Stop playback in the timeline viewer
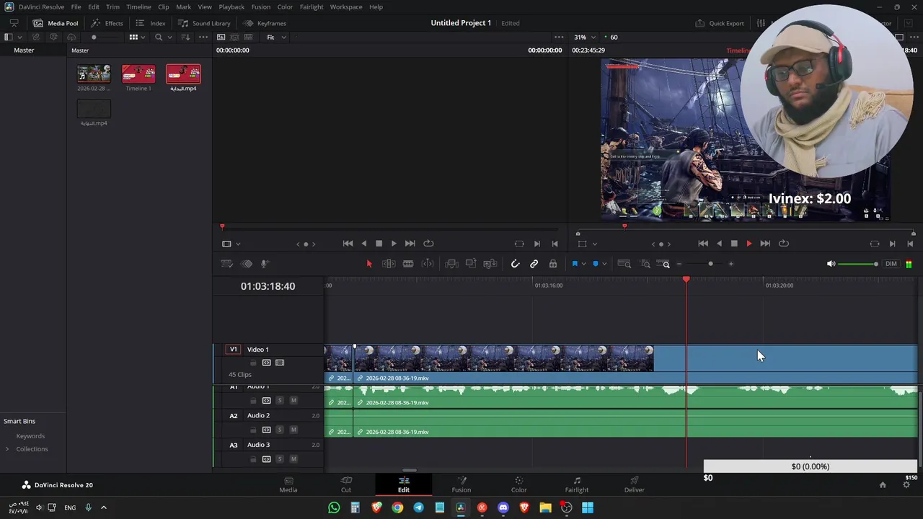This screenshot has width=923, height=519. [734, 244]
